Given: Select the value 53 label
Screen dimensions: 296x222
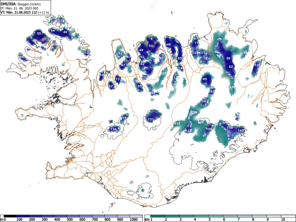Looking at the screenshot, I should (x=151, y=46).
